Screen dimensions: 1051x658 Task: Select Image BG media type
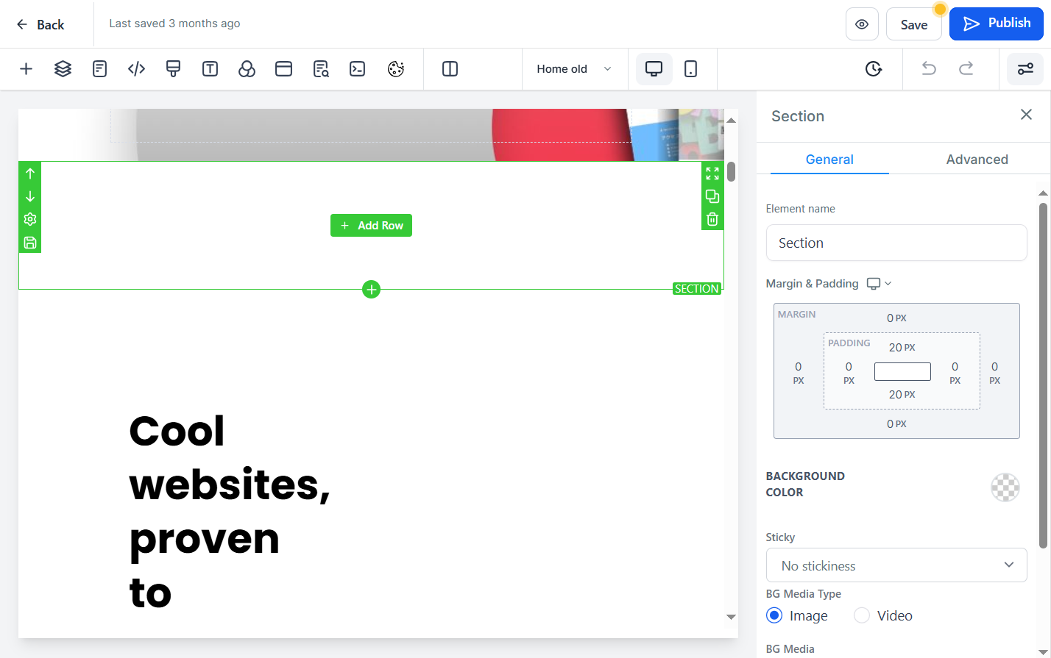click(774, 615)
